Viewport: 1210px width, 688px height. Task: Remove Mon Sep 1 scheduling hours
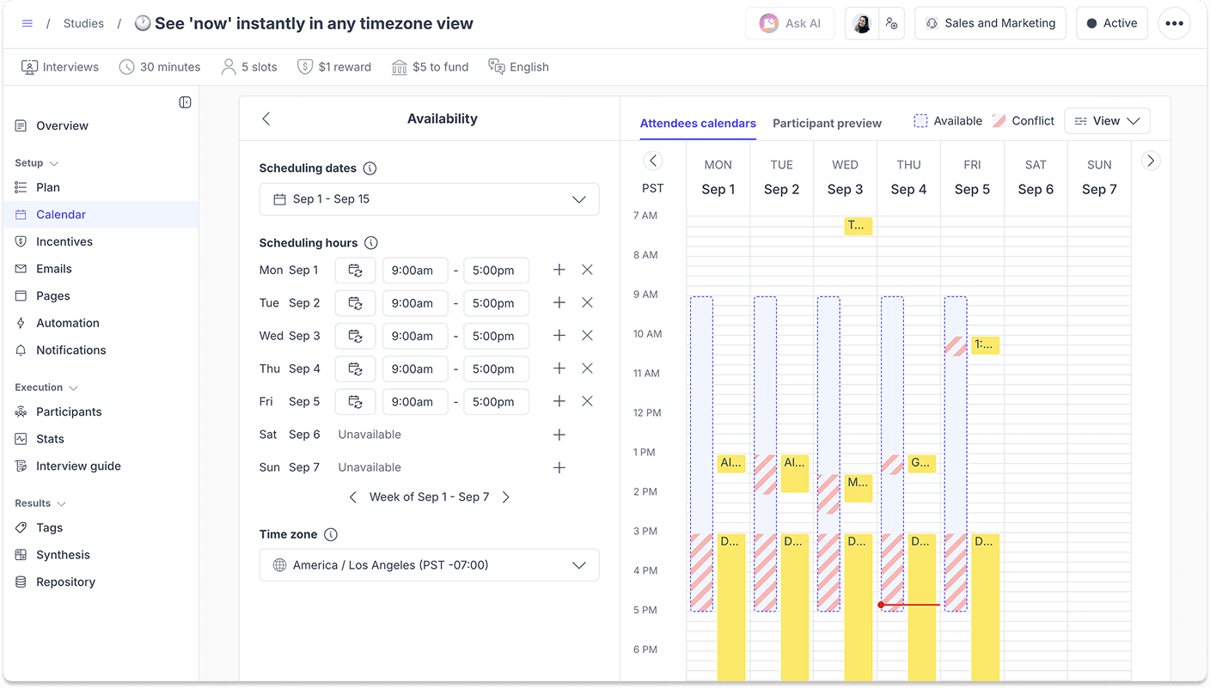[x=587, y=270]
